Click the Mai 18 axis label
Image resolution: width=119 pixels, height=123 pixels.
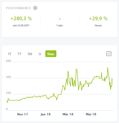tap(91, 114)
